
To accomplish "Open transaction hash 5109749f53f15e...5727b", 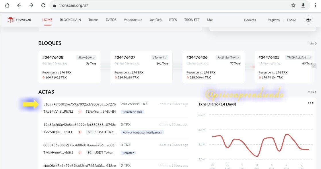I will coord(79,104).
